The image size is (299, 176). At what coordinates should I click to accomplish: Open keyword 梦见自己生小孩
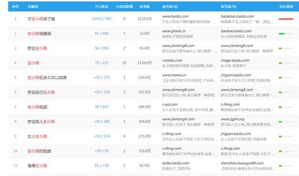[x=41, y=92]
